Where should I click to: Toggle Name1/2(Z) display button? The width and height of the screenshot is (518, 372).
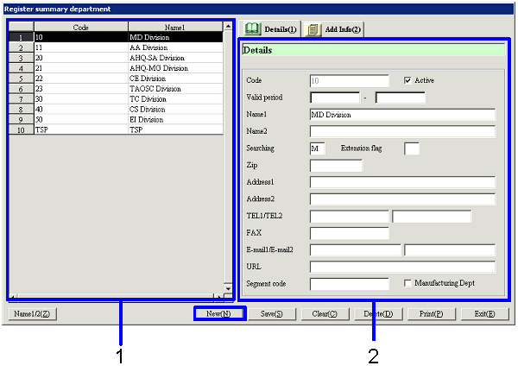(33, 314)
